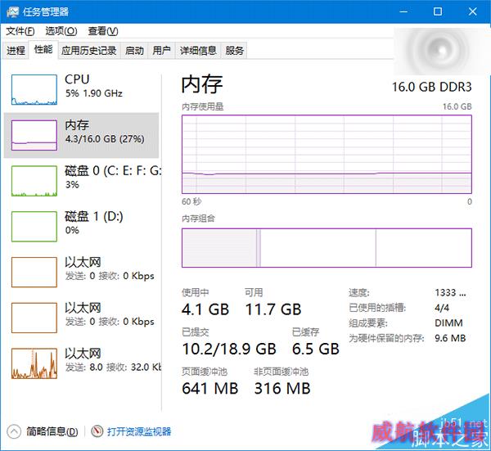491x451 pixels.
Task: Click the 为硬件保留的内存 9.6 MB value
Action: pos(450,338)
